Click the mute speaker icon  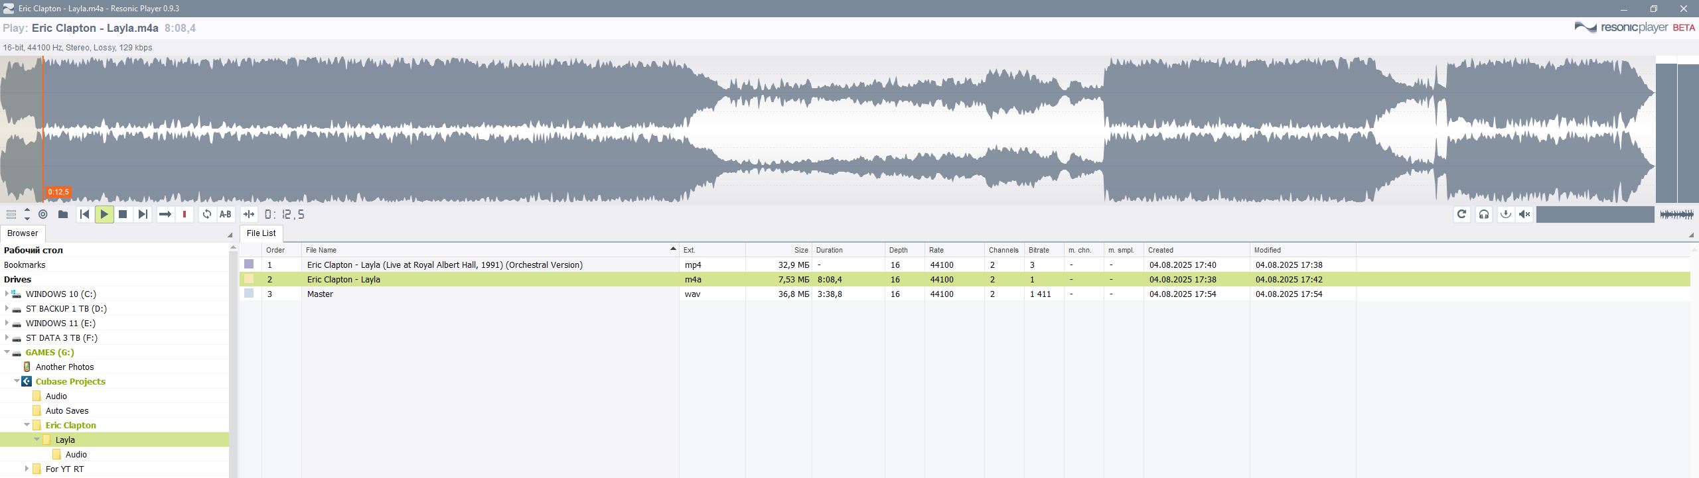point(1524,214)
